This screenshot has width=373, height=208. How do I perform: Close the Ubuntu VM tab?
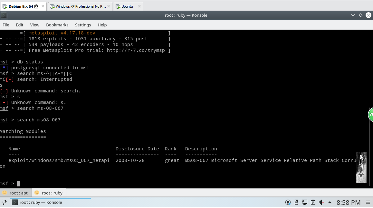coord(139,6)
